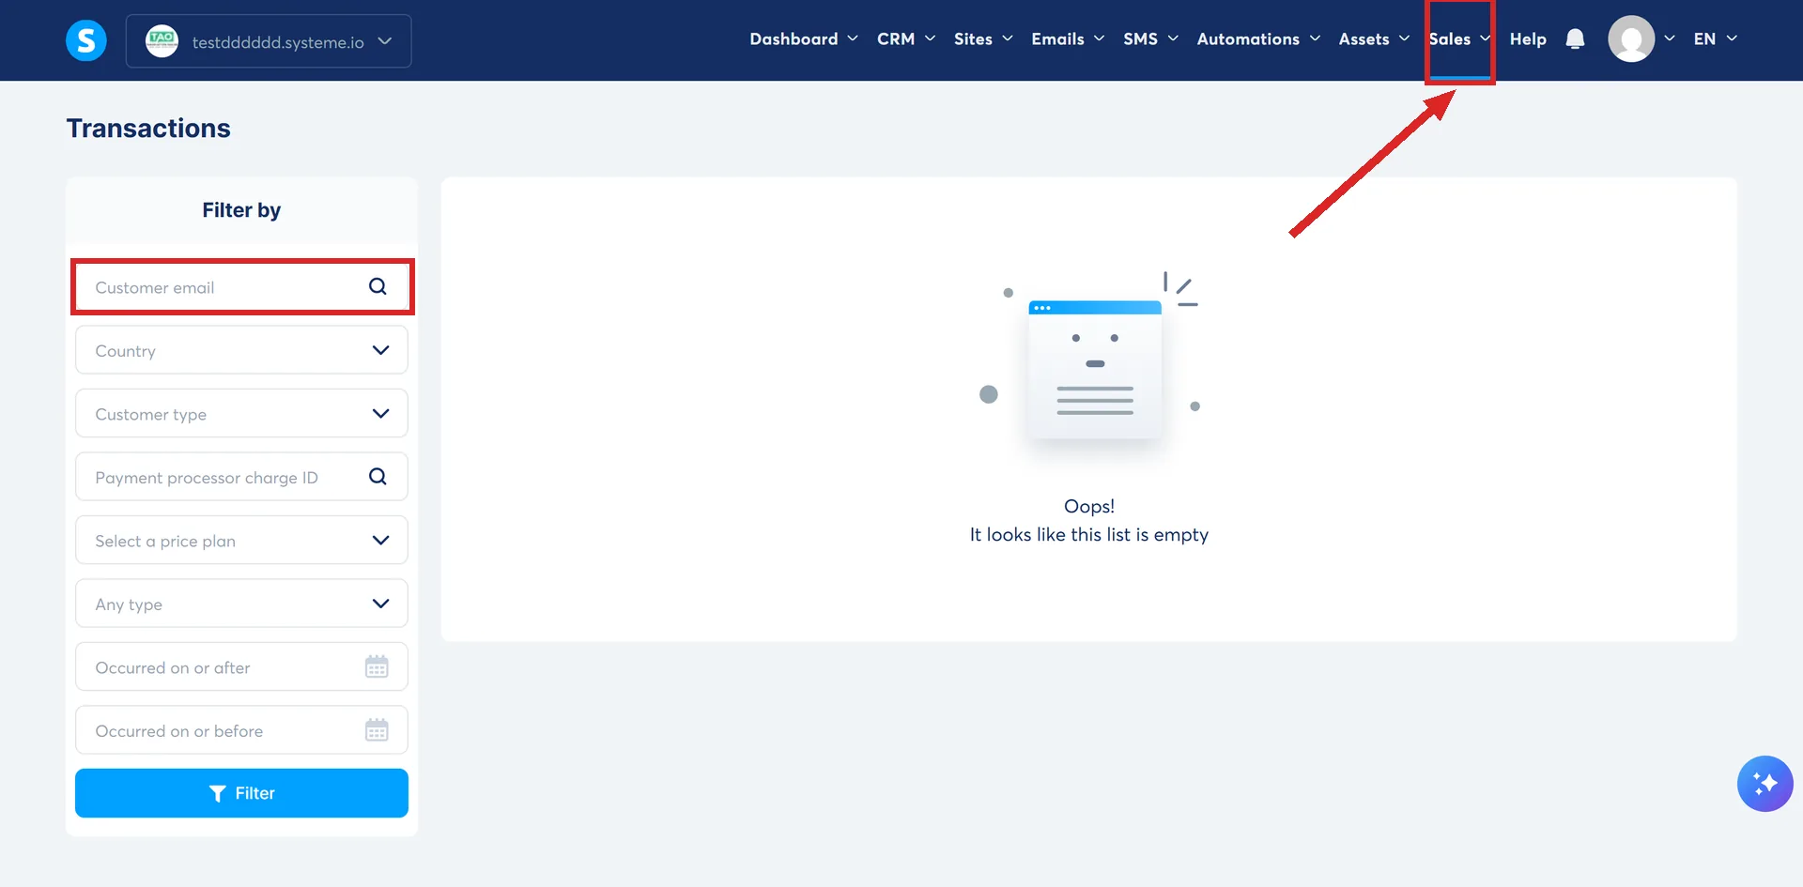This screenshot has height=887, width=1803.
Task: Focus the Customer email input
Action: tap(241, 287)
